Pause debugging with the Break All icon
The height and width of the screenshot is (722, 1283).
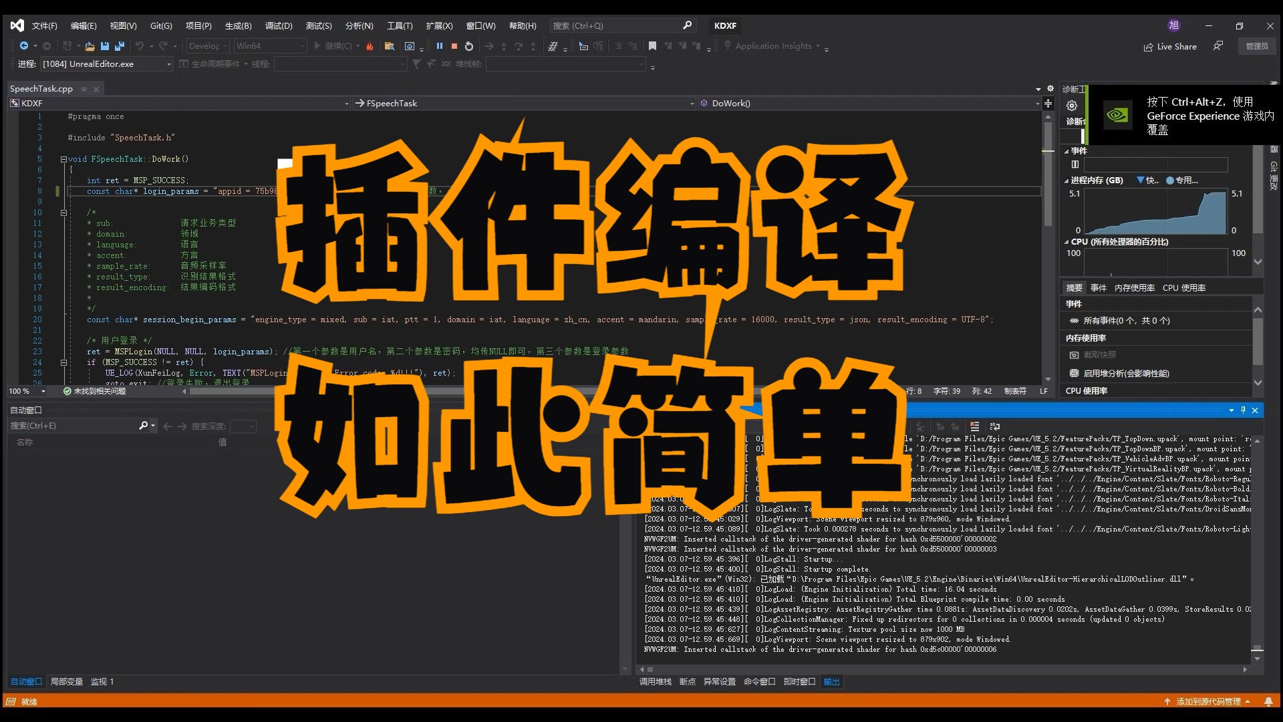click(439, 46)
